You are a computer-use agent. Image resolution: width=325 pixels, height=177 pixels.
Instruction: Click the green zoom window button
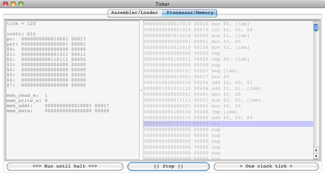[x=21, y=4]
